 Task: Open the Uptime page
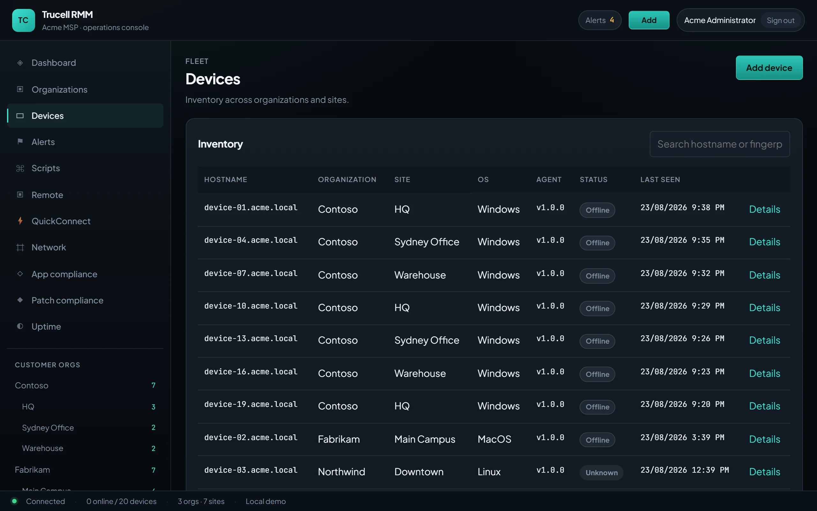pyautogui.click(x=85, y=327)
